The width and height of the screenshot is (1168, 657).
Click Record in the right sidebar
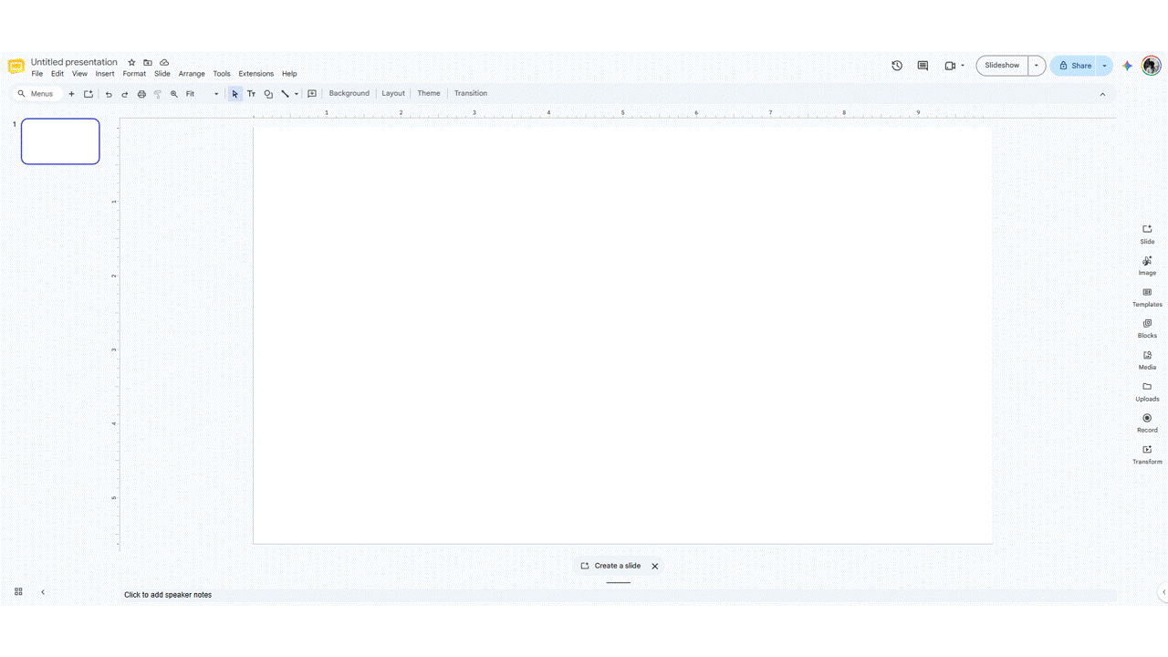[x=1147, y=422]
